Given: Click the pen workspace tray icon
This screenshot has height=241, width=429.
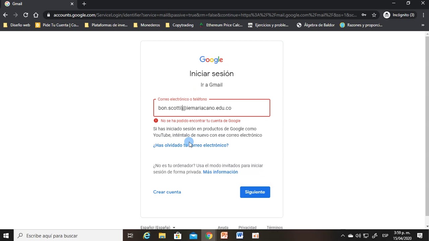Looking at the screenshot, I should (x=375, y=236).
